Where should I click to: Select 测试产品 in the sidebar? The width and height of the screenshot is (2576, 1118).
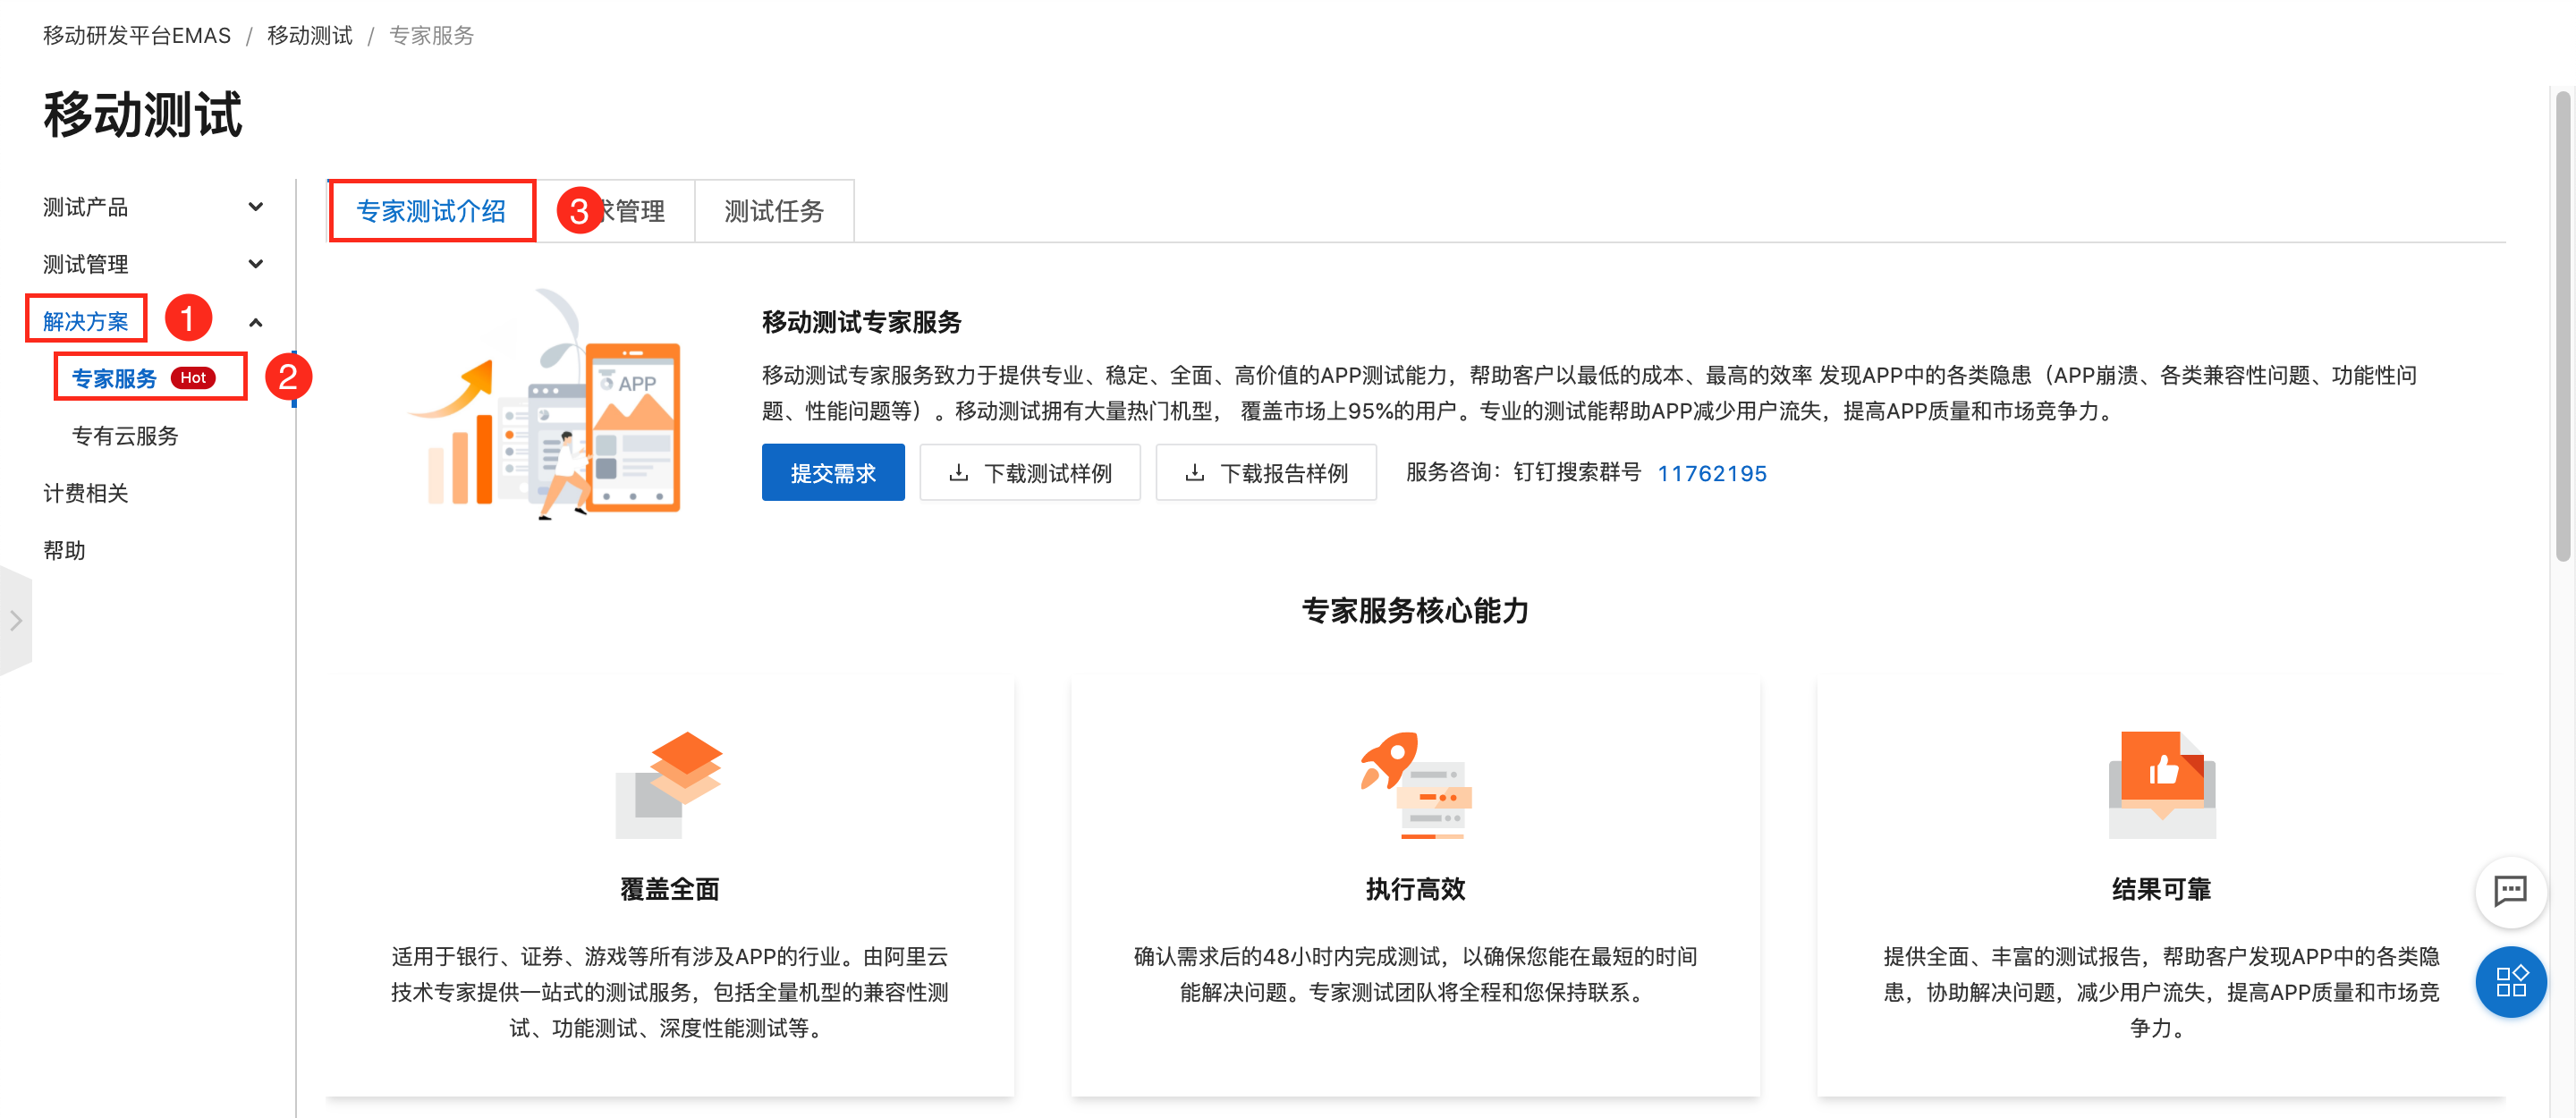[x=85, y=207]
